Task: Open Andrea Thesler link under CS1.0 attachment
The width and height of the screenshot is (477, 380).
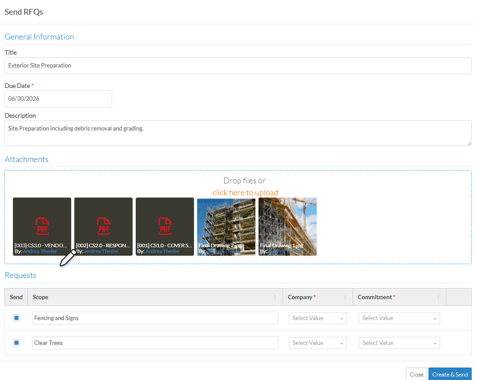Action: [163, 251]
